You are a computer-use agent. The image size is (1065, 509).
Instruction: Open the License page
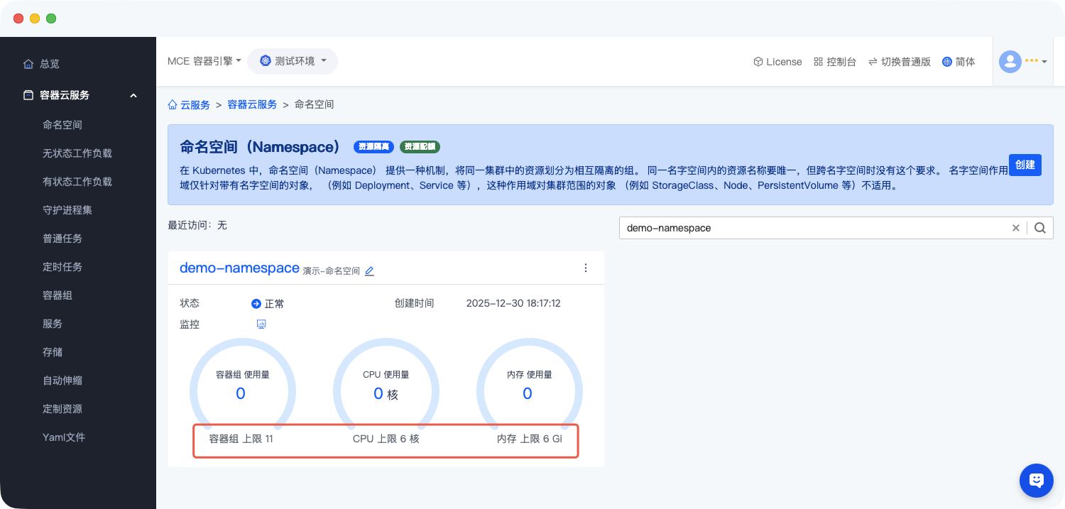[777, 62]
